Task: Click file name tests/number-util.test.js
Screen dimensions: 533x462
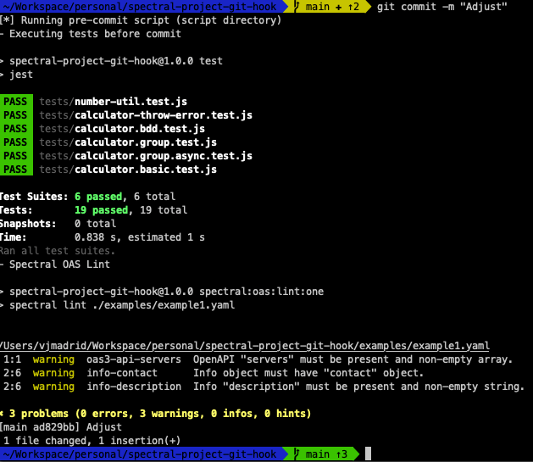Action: pos(114,102)
